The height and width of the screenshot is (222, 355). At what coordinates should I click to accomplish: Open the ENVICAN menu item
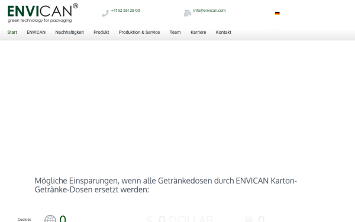click(36, 32)
